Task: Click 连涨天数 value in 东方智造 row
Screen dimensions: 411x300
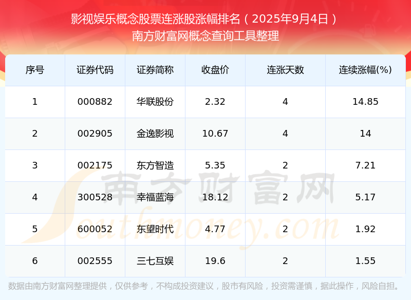Action: click(286, 165)
